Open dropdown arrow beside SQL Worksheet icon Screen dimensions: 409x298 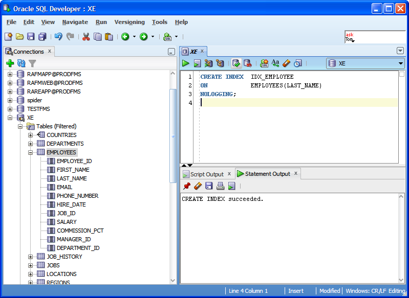pyautogui.click(x=176, y=37)
